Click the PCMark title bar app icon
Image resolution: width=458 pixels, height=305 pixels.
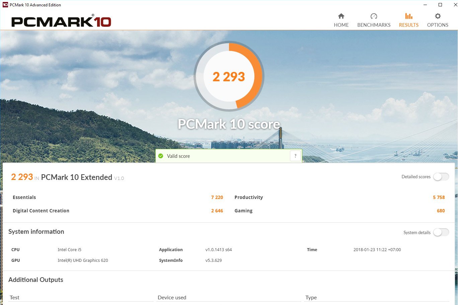click(5, 5)
